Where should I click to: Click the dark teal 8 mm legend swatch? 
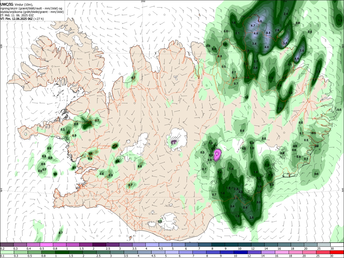218,245
